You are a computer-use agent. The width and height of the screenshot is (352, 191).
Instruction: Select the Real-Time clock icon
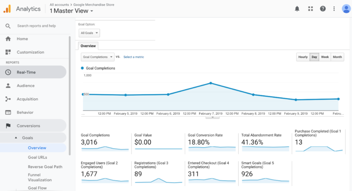coord(8,72)
